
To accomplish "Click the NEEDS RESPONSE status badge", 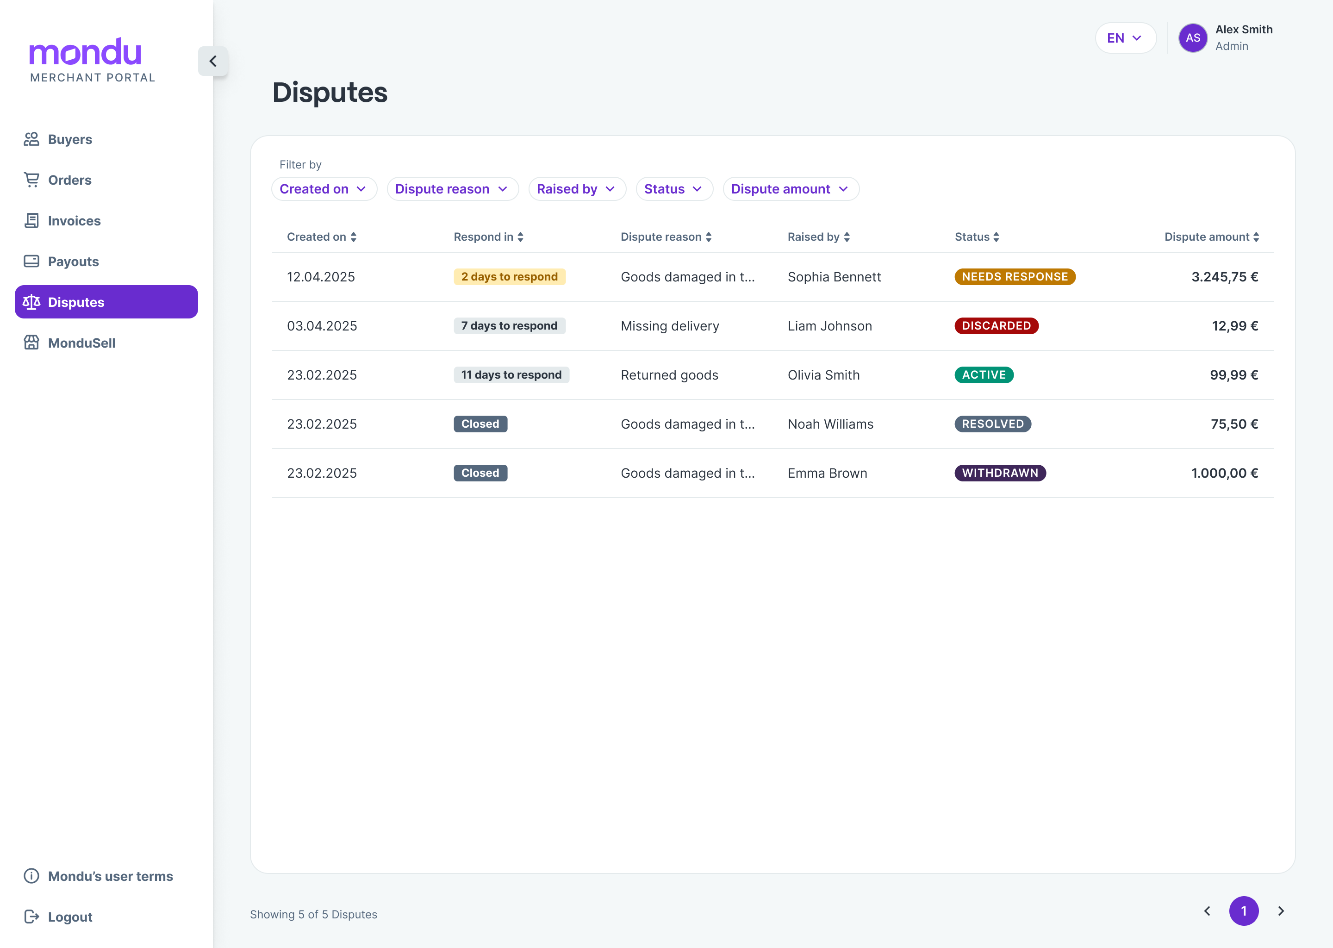I will (1015, 277).
